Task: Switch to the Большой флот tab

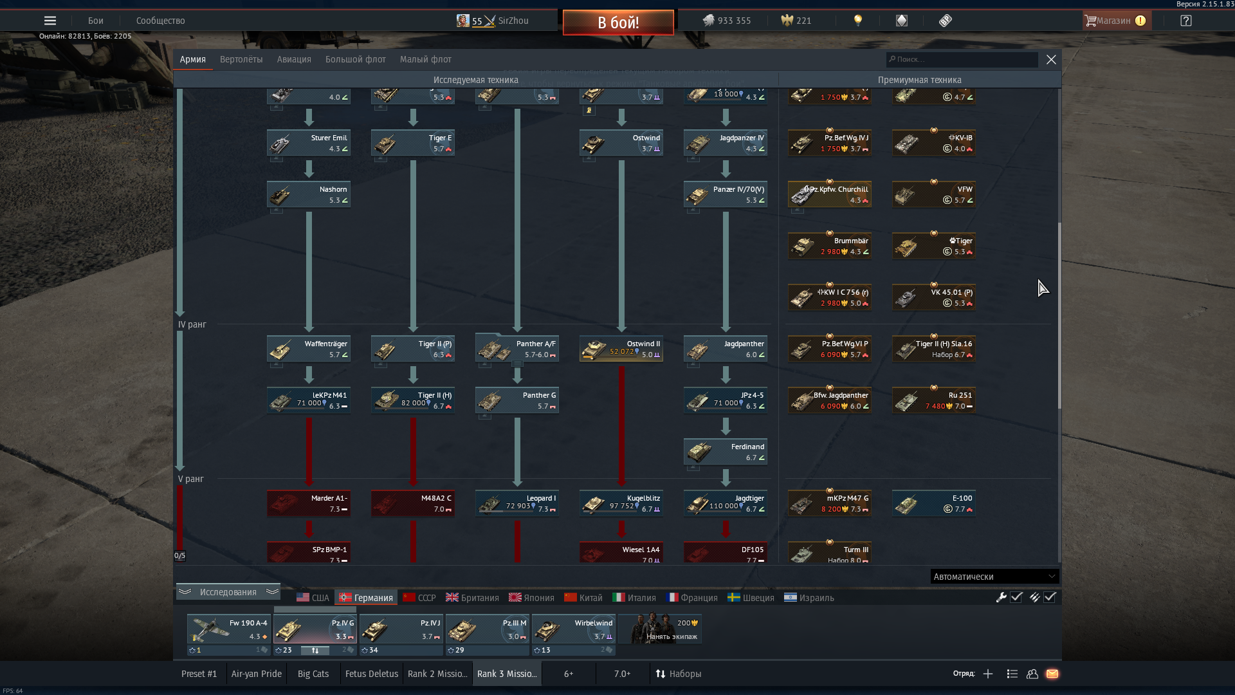Action: (356, 59)
